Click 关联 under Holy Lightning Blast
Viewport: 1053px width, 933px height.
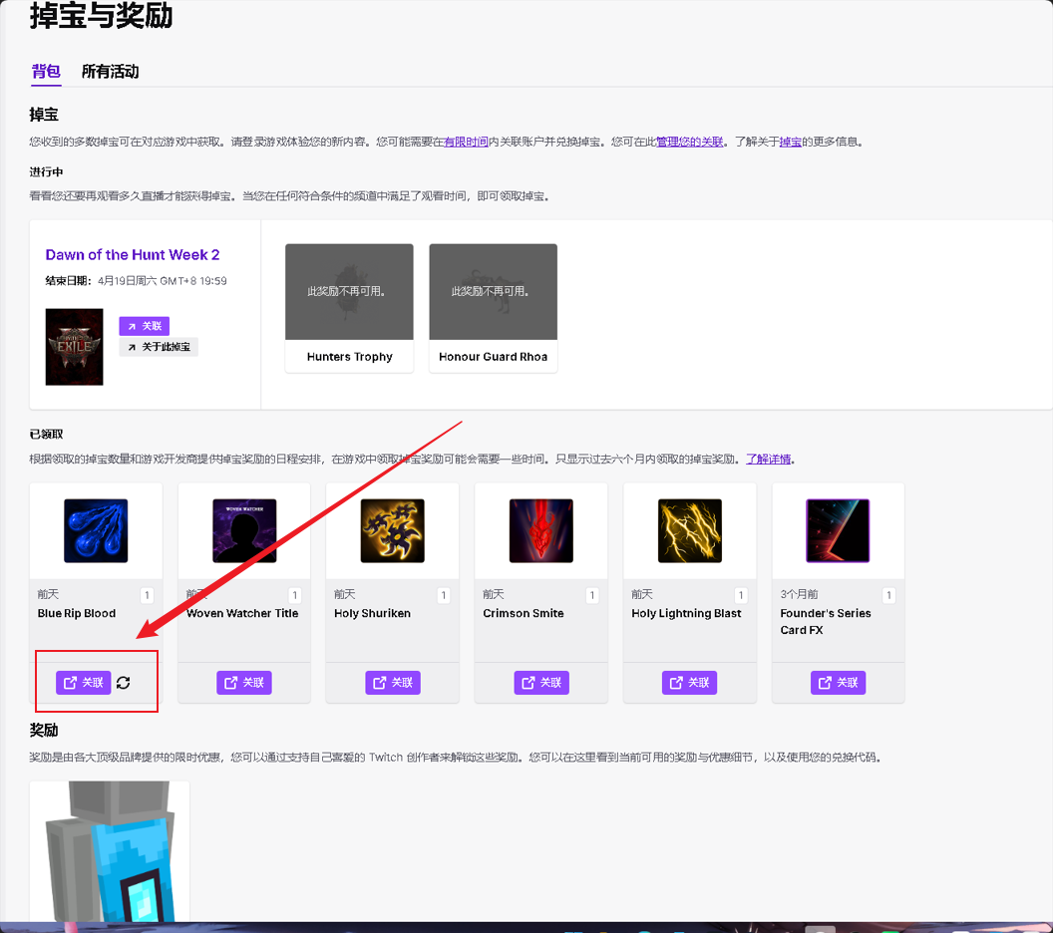click(690, 683)
